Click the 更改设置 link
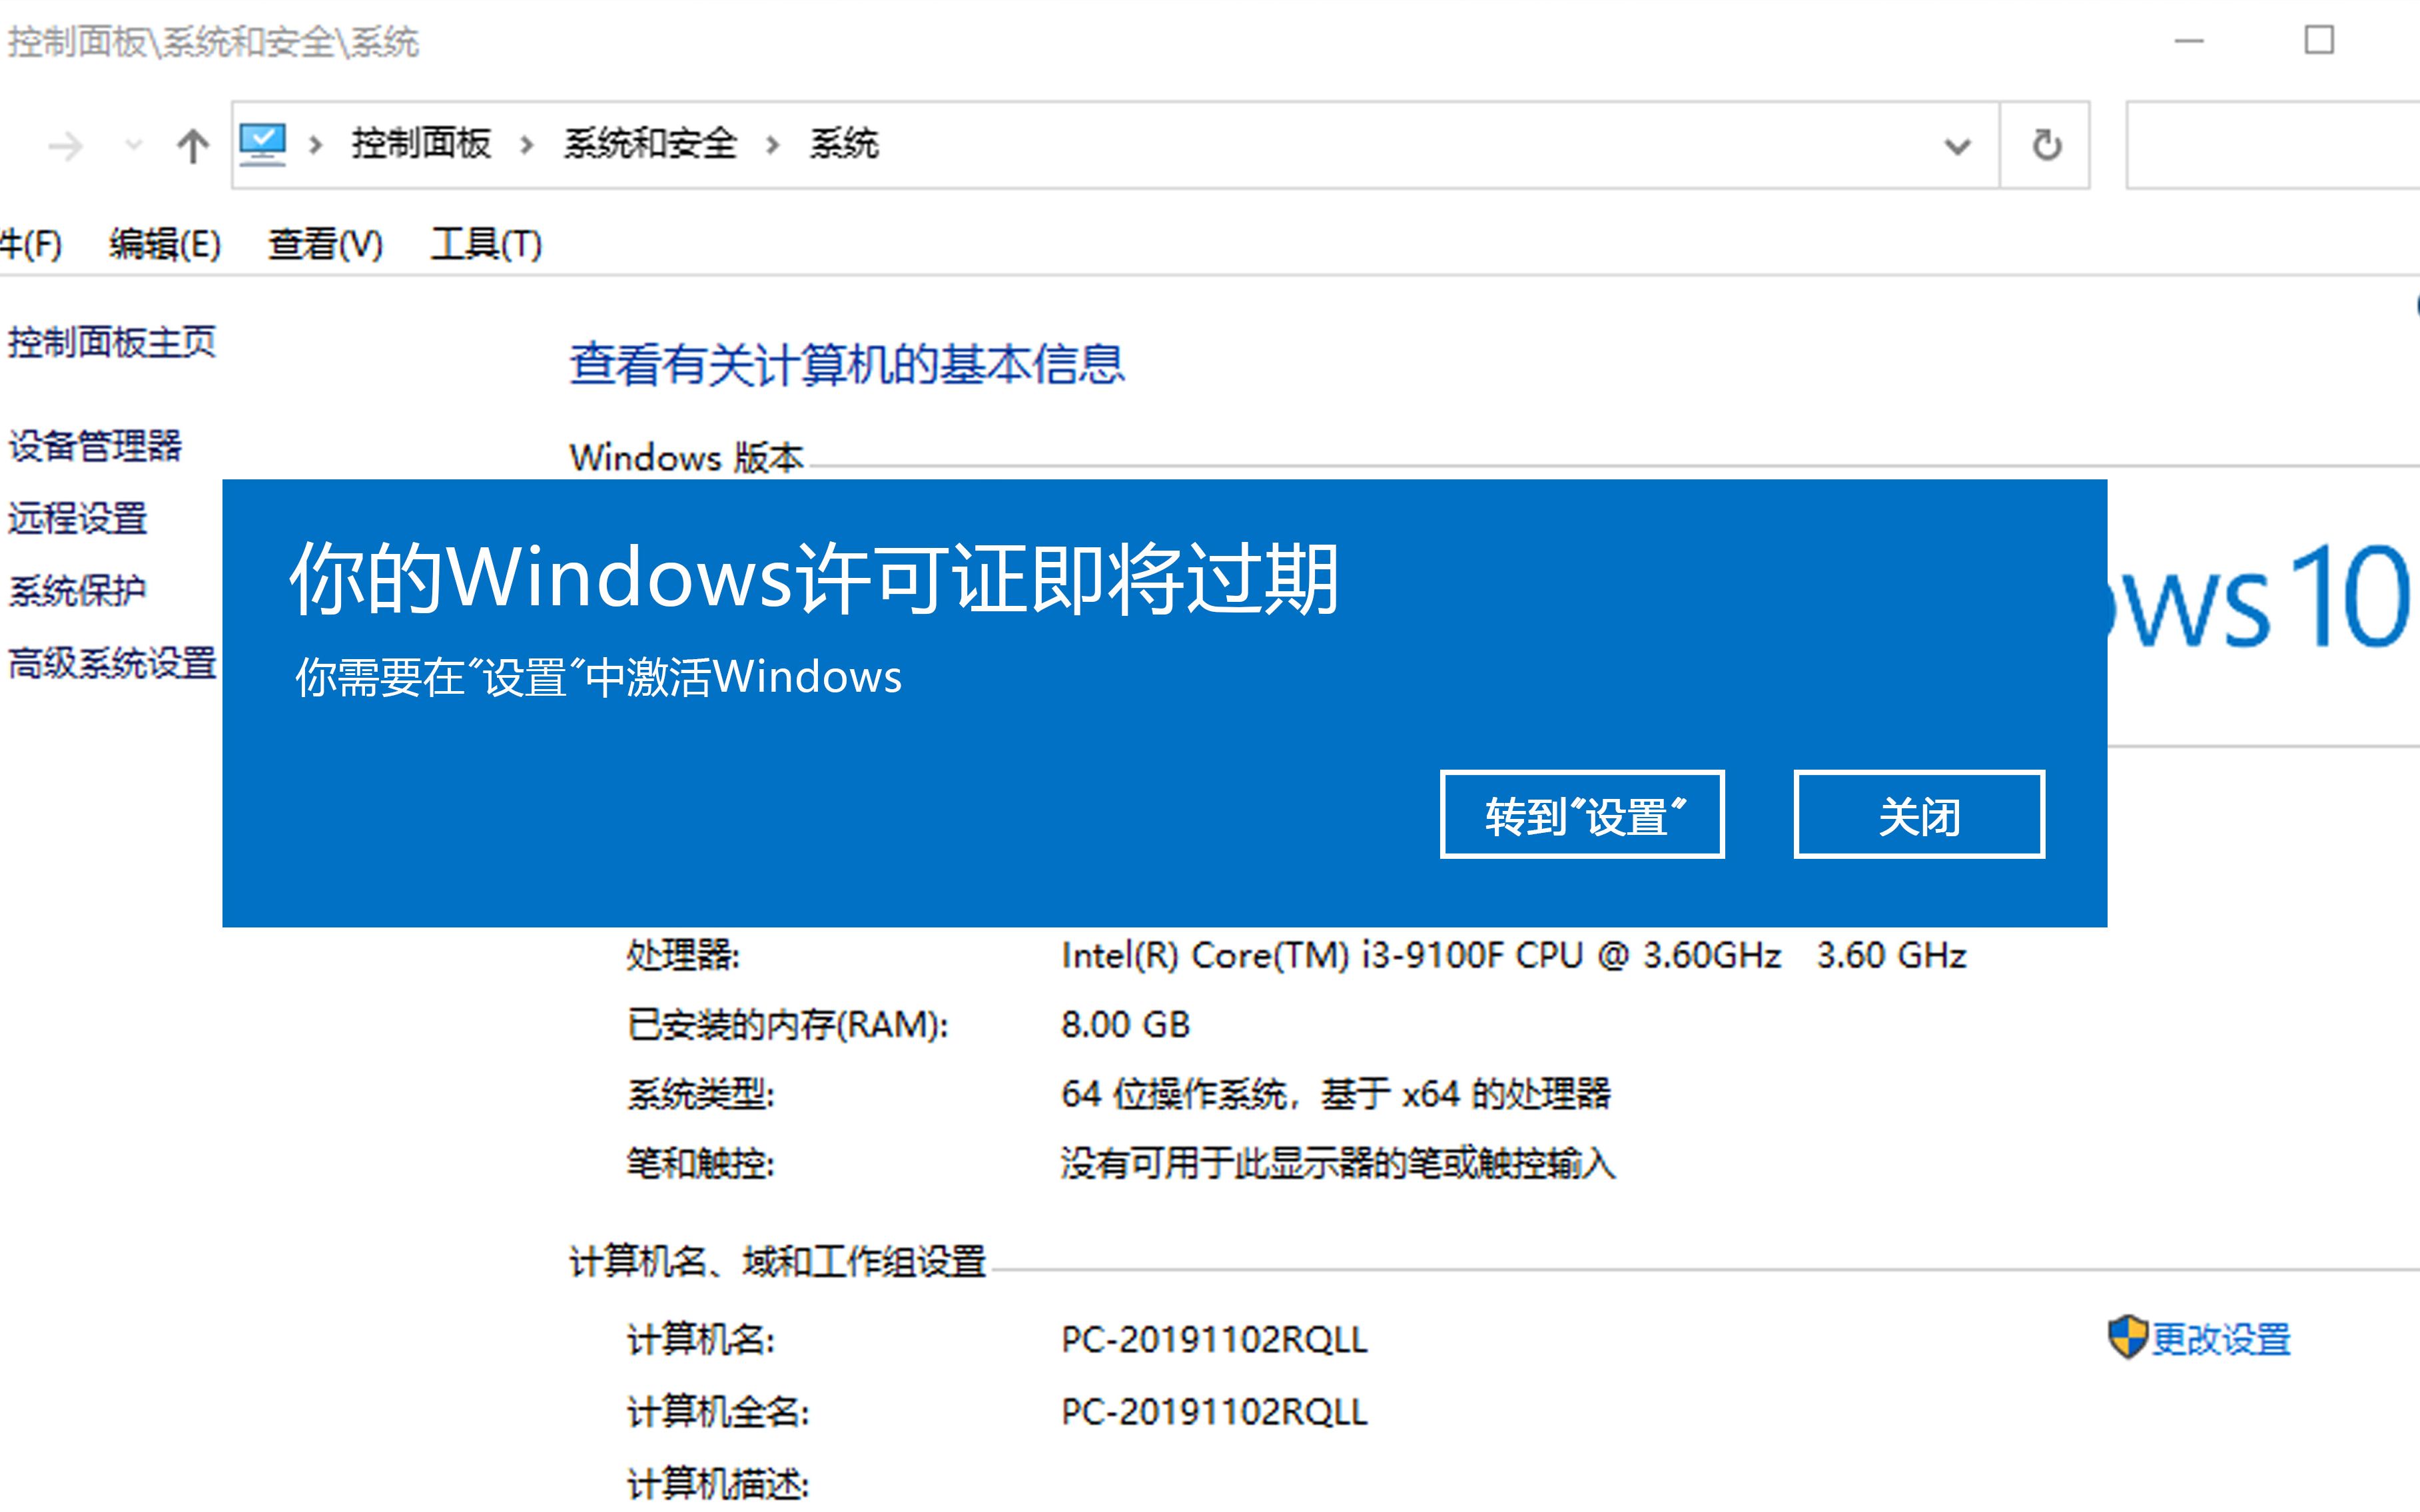Viewport: 2420px width, 1512px height. 2221,1339
